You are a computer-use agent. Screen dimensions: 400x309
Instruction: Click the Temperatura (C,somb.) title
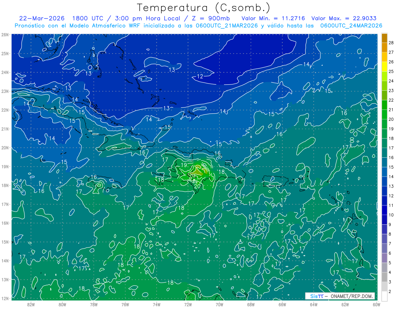[204, 7]
